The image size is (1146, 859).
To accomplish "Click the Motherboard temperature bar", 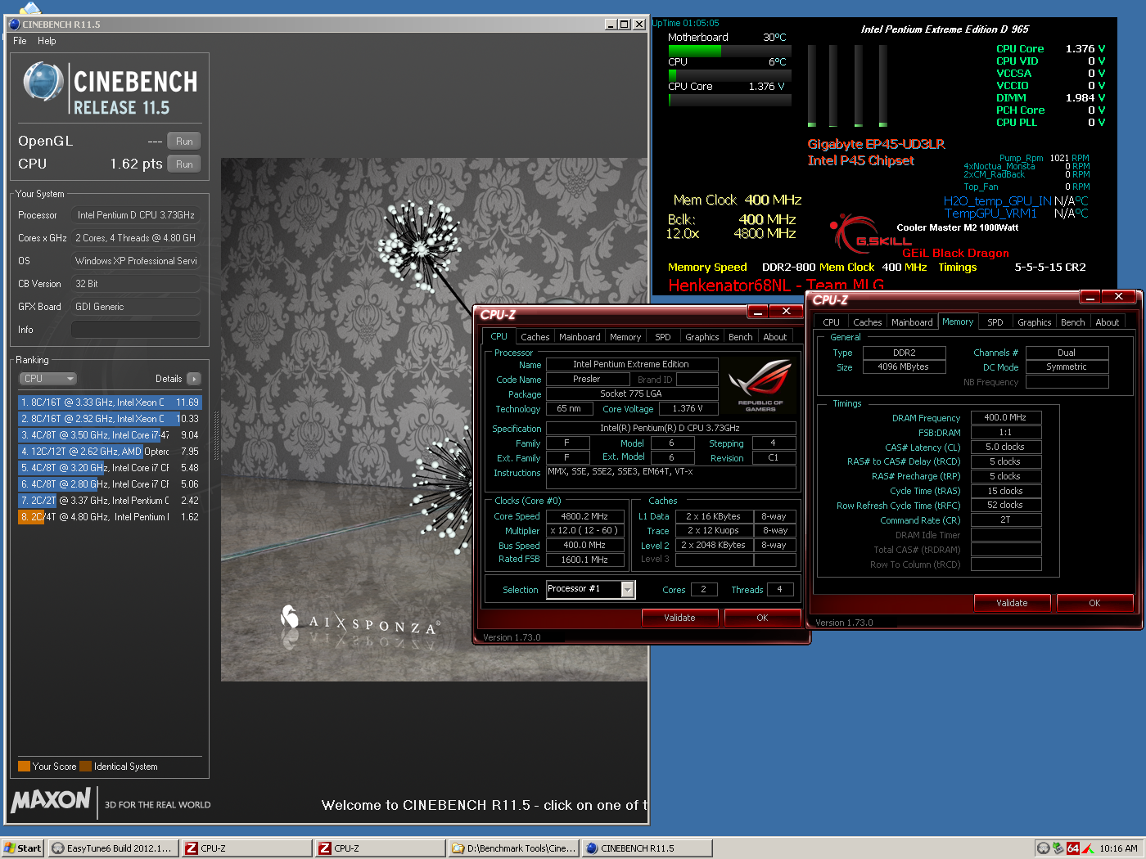I will pos(729,51).
